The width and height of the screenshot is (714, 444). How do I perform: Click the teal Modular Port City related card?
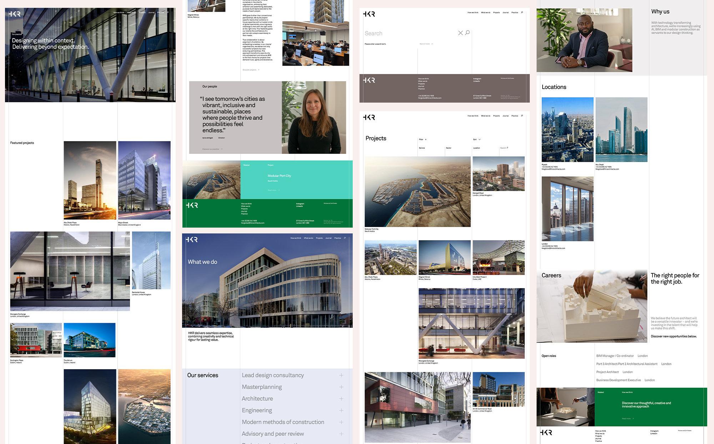coord(279,176)
